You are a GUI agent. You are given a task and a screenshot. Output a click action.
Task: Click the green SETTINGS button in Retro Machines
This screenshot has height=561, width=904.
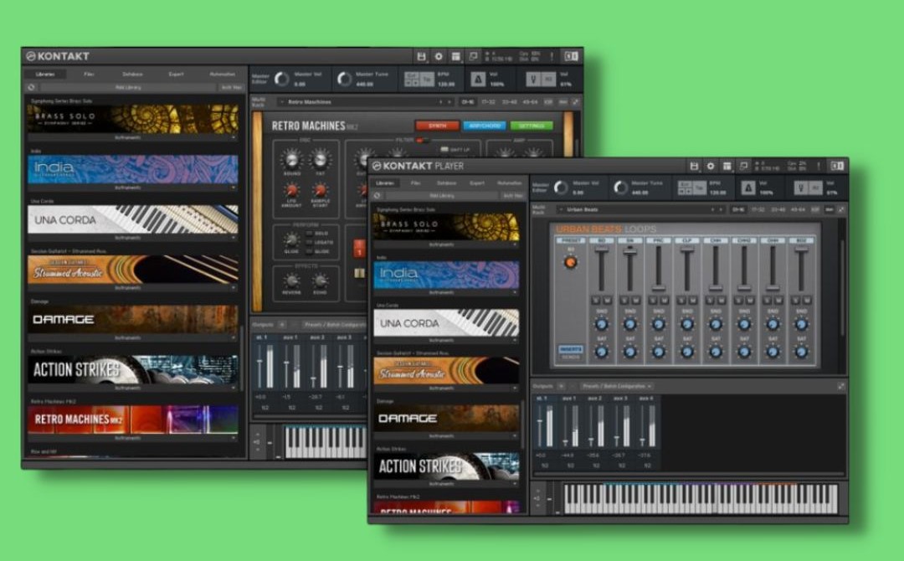[x=532, y=126]
